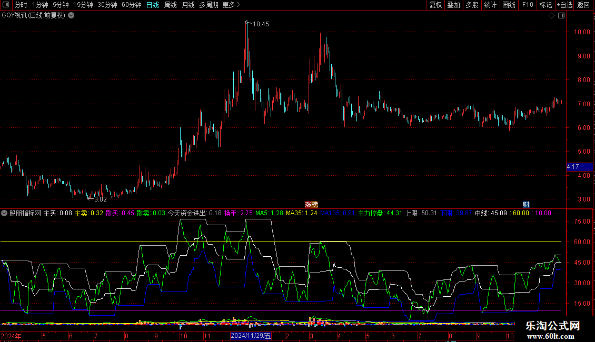Click the 财 financial marker on chart
The height and width of the screenshot is (342, 595).
click(x=526, y=205)
